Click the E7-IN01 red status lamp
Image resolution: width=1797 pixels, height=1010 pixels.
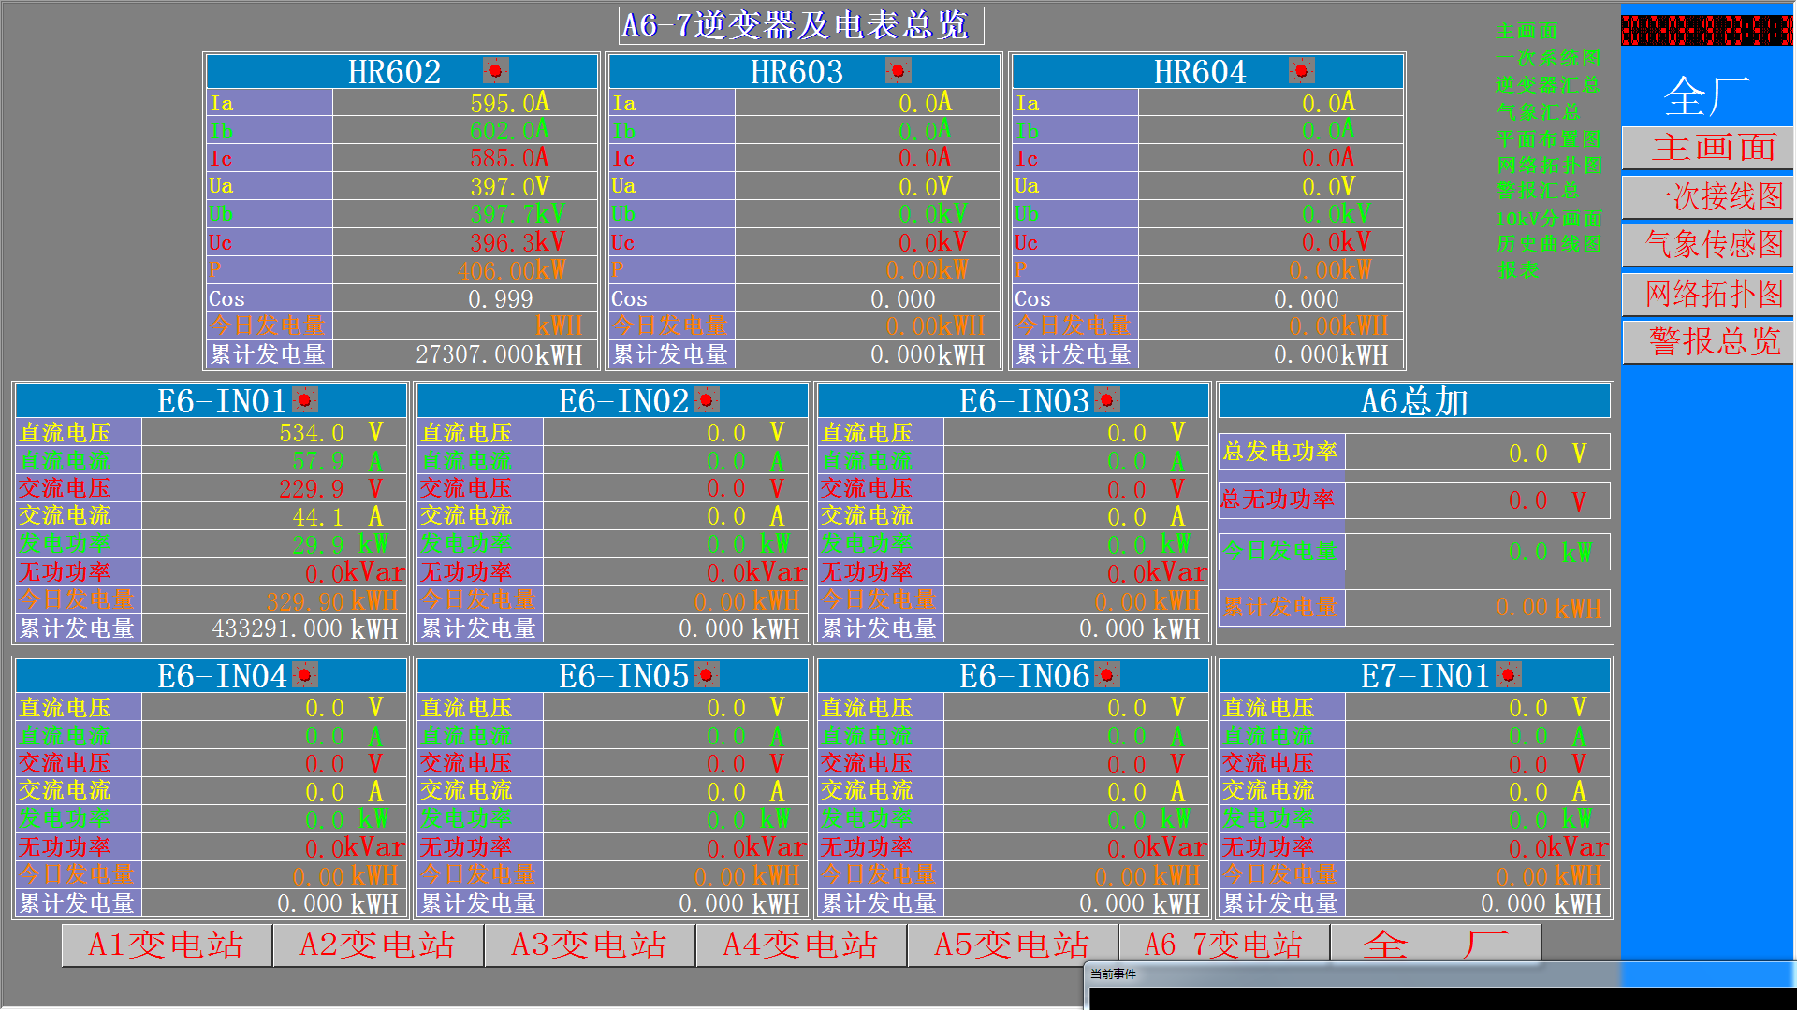[1508, 675]
